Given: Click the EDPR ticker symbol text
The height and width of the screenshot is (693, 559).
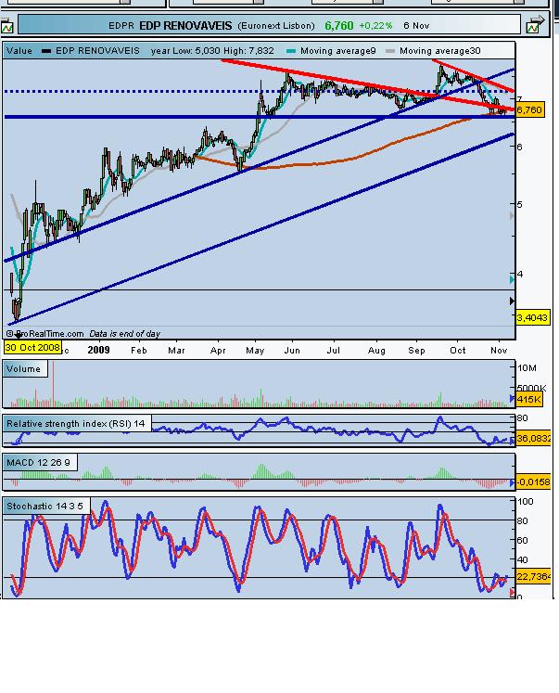Looking at the screenshot, I should [x=121, y=26].
